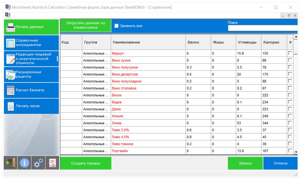Open Печать меню in the sidebar
Viewport: 301px width, 180px height.
tap(31, 106)
